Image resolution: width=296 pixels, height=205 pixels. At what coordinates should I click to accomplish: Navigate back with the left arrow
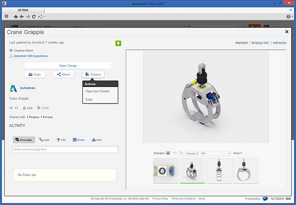coord(22,17)
